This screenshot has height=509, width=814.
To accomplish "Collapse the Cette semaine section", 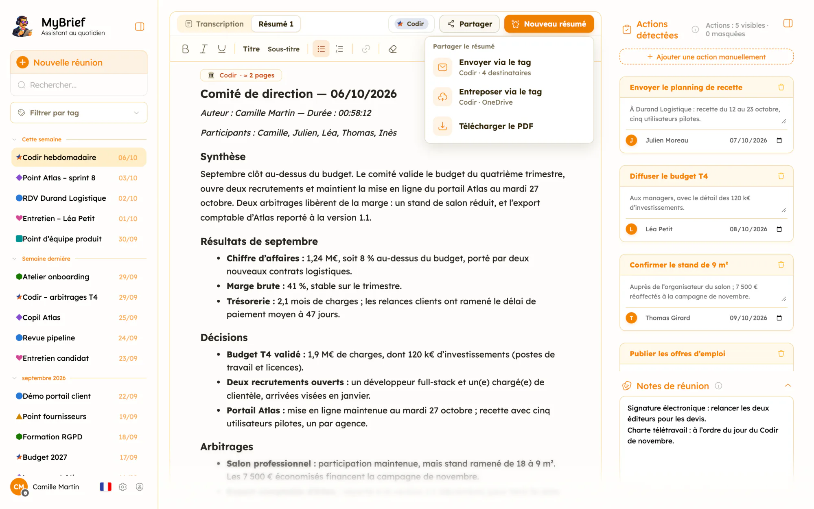I will tap(15, 139).
